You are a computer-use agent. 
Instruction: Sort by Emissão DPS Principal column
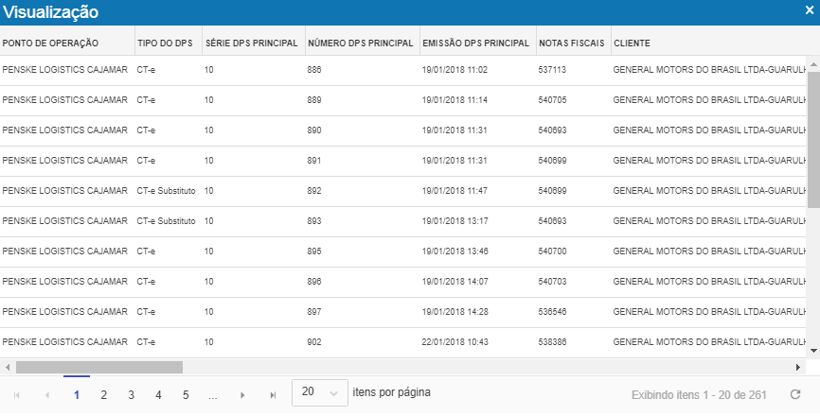[476, 43]
